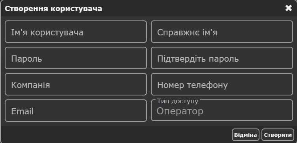297x143 pixels.
Task: Activate the Підтвердіть пароль field
Action: (x=222, y=58)
